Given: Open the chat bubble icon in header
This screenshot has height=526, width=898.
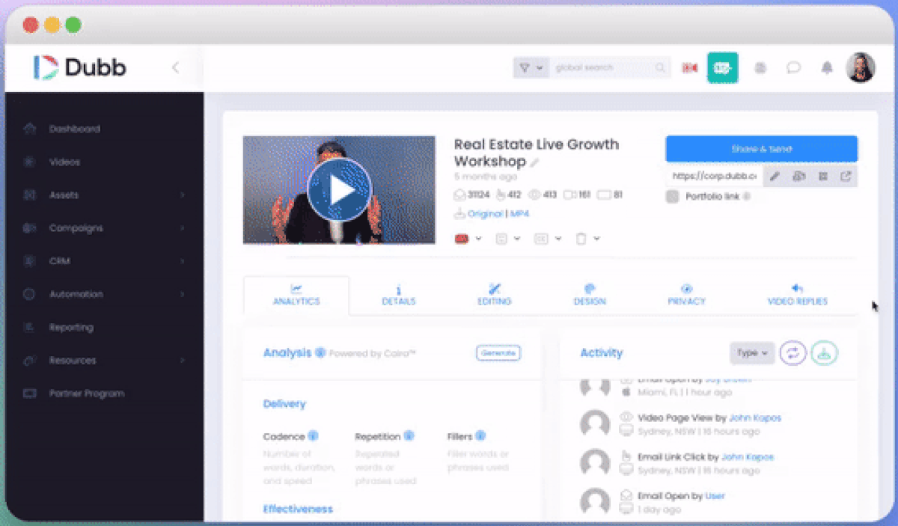Looking at the screenshot, I should [x=793, y=67].
